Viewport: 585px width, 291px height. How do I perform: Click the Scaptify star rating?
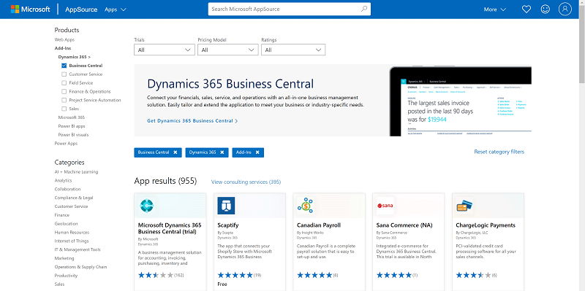(x=235, y=276)
